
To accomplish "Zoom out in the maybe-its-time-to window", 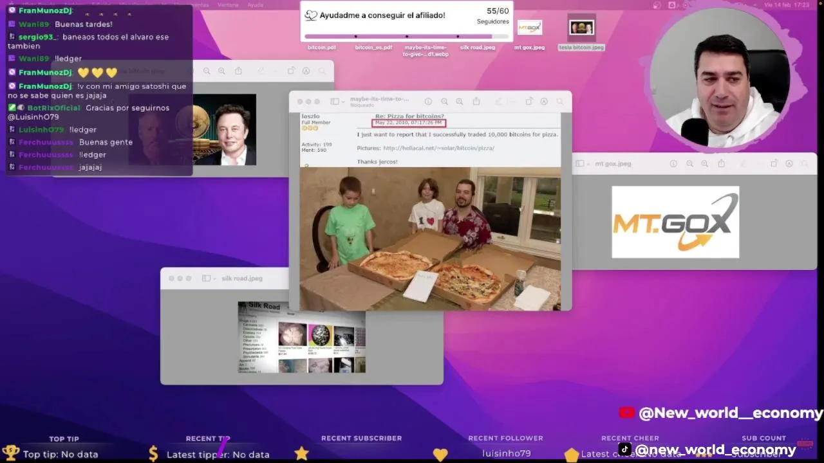I will click(x=444, y=102).
